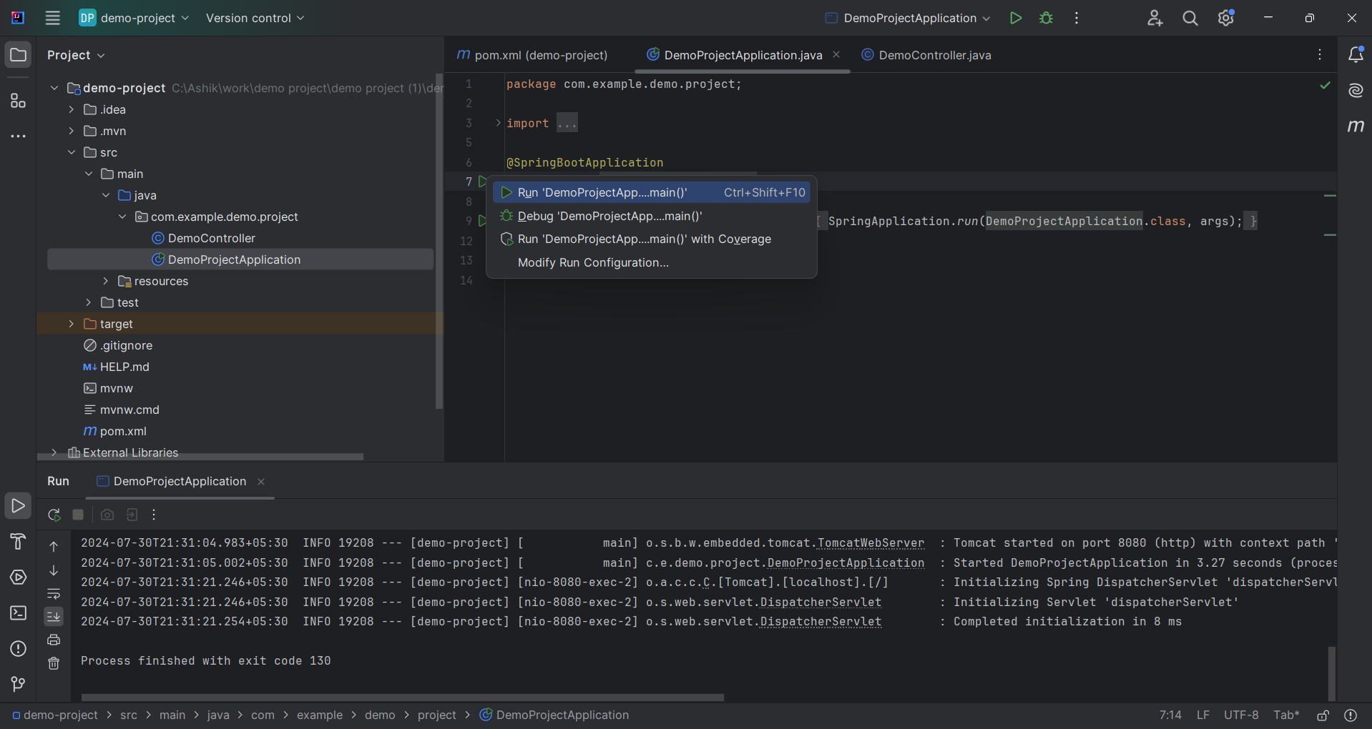Select Debug 'DemoProjectApp....main()' menu item

pos(609,216)
